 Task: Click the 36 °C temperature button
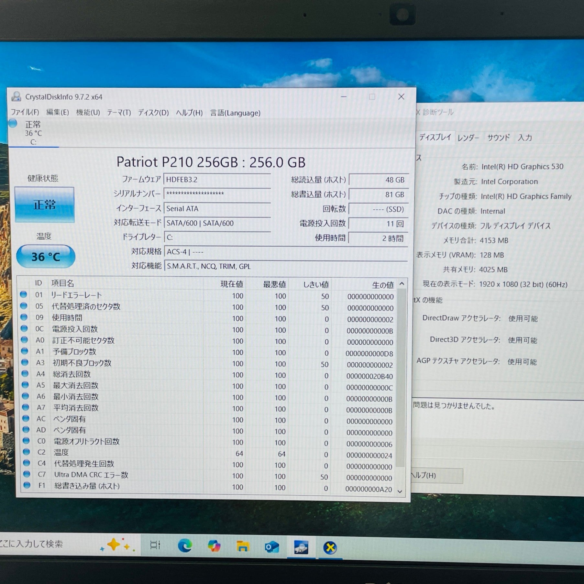tap(46, 257)
